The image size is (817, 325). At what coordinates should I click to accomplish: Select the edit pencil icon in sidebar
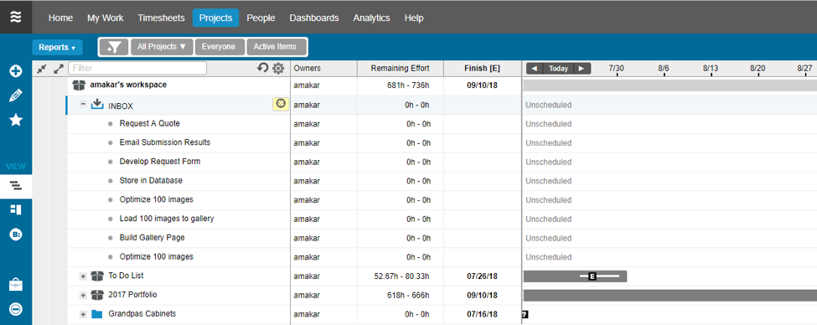(16, 95)
